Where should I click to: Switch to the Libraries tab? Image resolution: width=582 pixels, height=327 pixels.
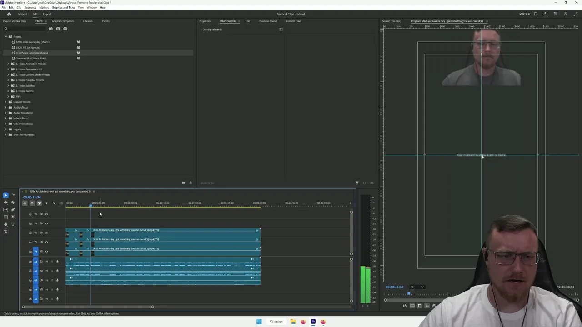tap(88, 21)
